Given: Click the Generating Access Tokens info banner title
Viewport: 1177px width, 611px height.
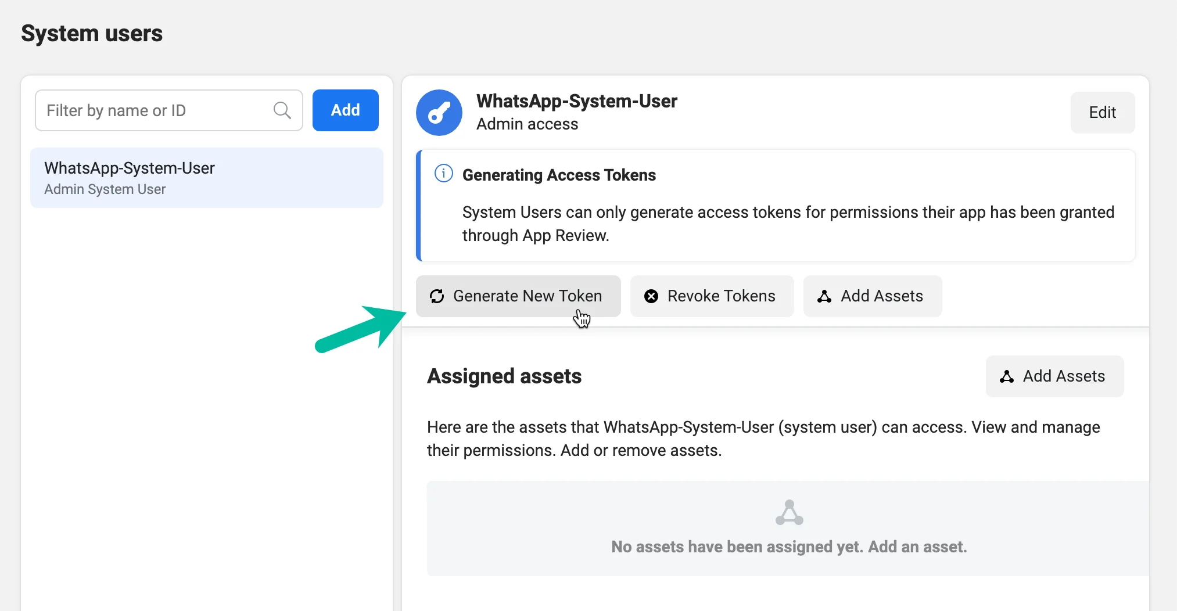Looking at the screenshot, I should tap(559, 175).
